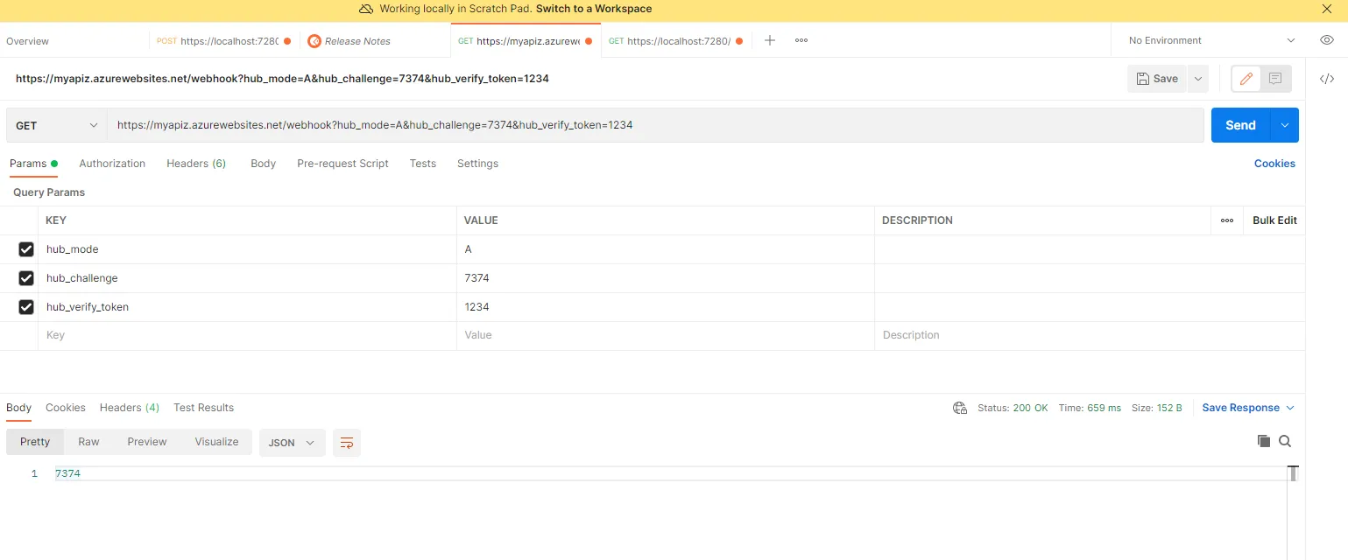Open the GET localhost:7280 request tab

click(x=676, y=41)
